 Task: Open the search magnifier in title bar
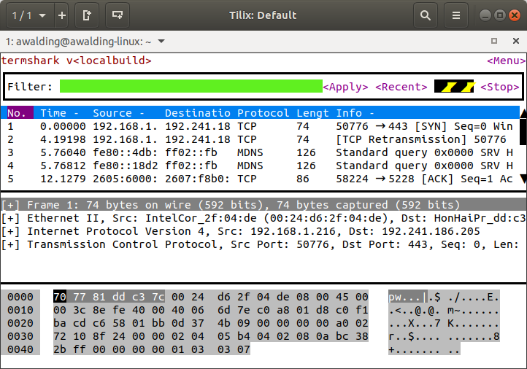pos(425,15)
